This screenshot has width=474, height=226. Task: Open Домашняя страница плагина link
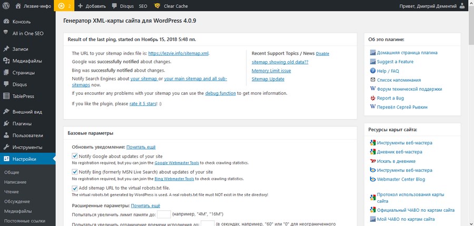(407, 53)
